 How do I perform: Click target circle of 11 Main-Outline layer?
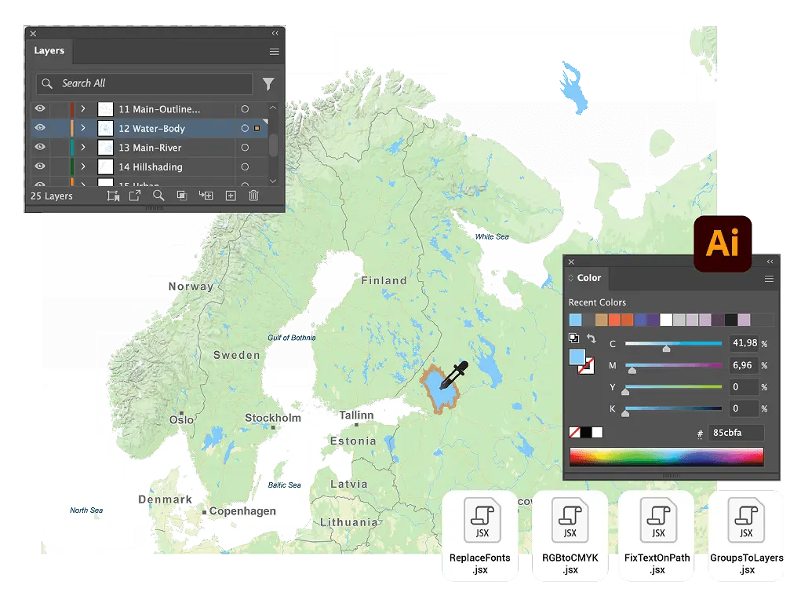coord(245,109)
